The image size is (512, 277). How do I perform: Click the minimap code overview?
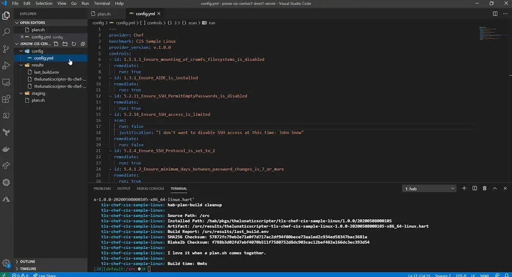click(x=486, y=33)
